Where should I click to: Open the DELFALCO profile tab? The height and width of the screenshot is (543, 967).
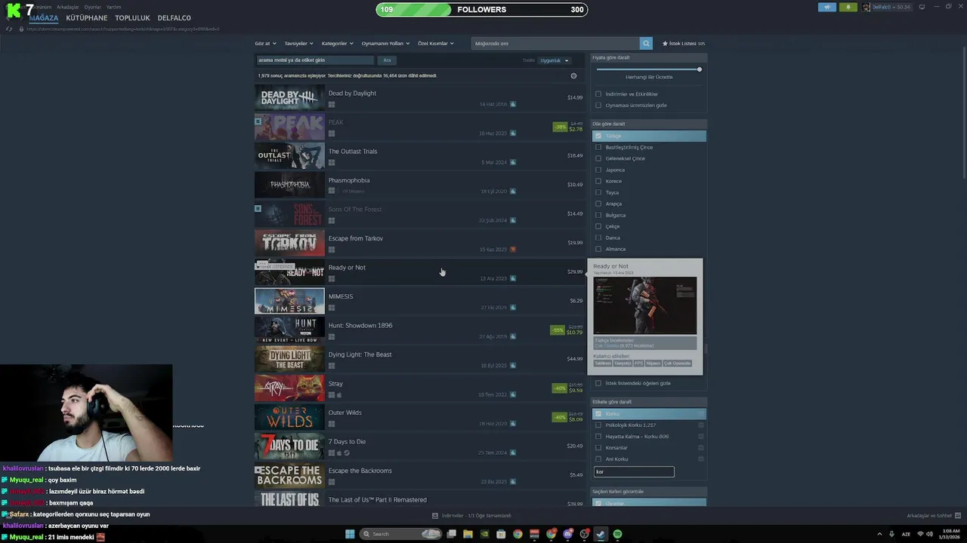pyautogui.click(x=175, y=18)
